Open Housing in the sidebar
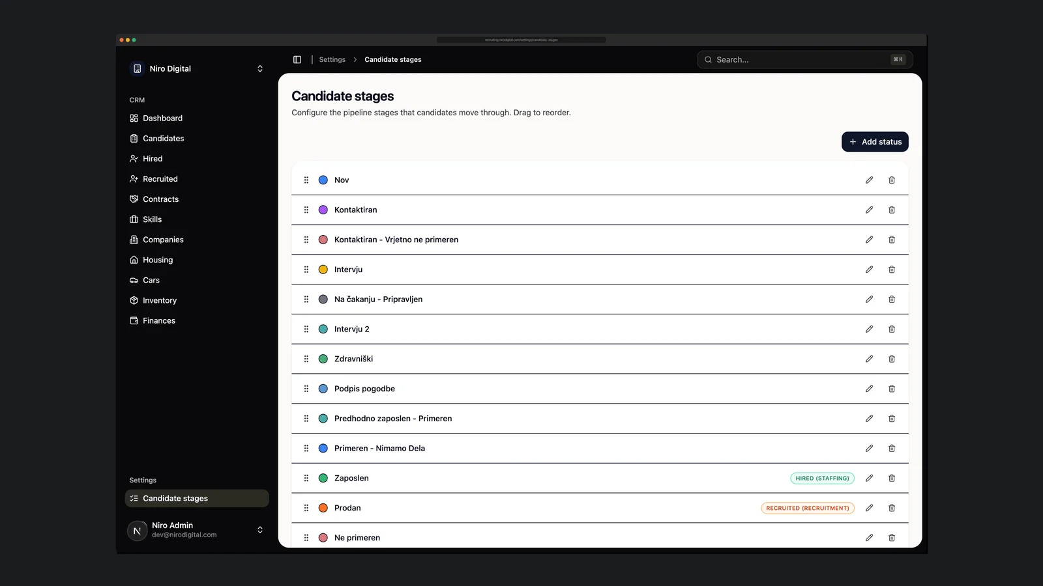The image size is (1043, 586). (197, 259)
